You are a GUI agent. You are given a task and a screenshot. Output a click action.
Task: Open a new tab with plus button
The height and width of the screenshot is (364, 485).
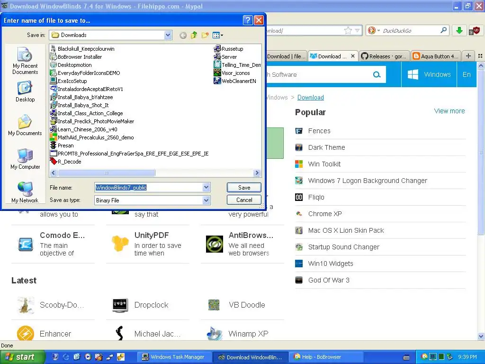468,56
